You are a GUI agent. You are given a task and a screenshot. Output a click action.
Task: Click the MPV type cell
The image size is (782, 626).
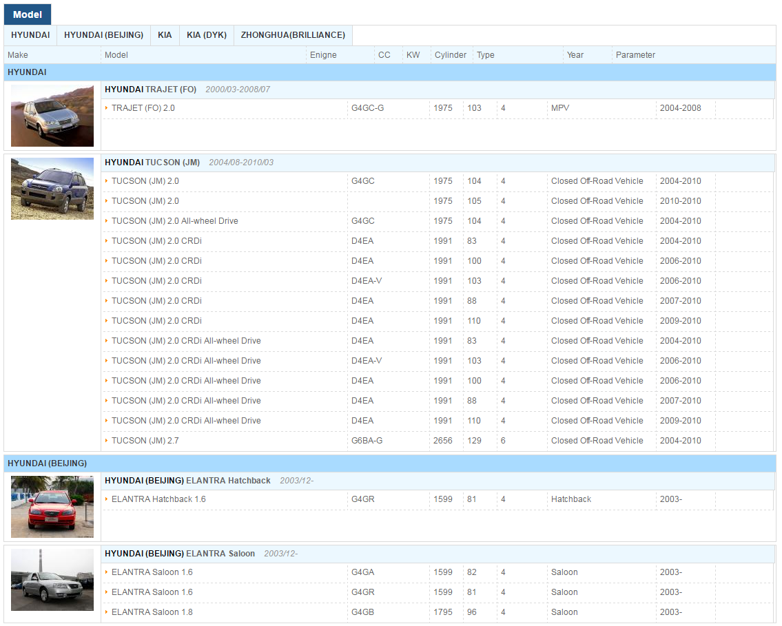coord(560,108)
